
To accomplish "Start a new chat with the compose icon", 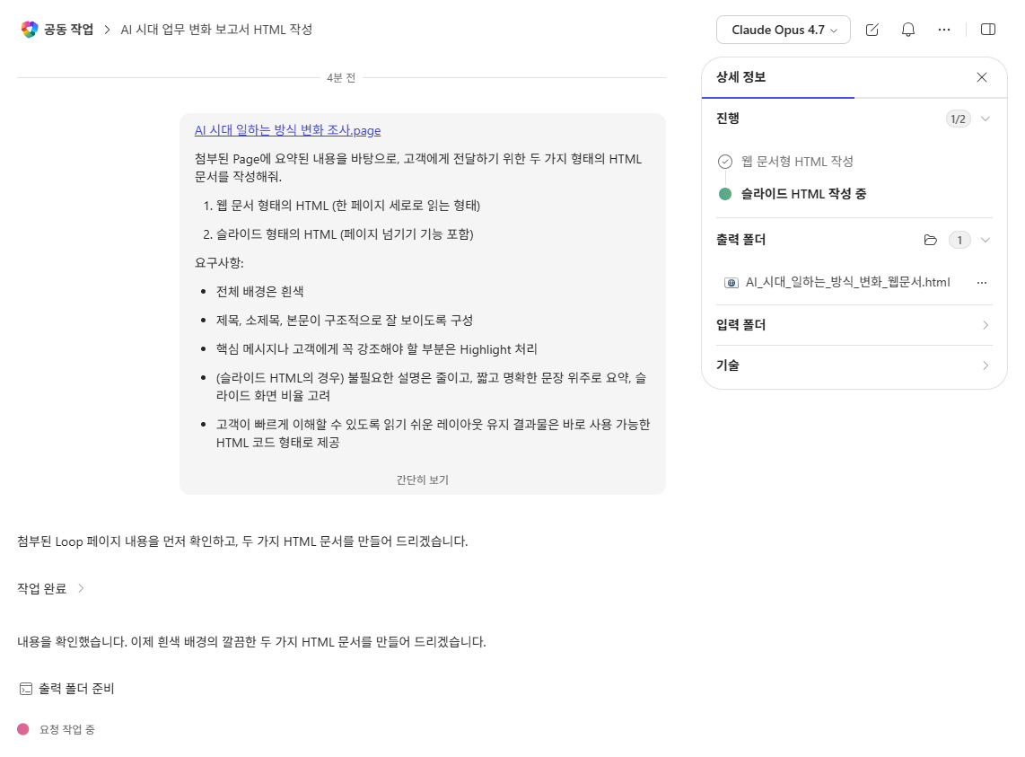I will click(872, 31).
